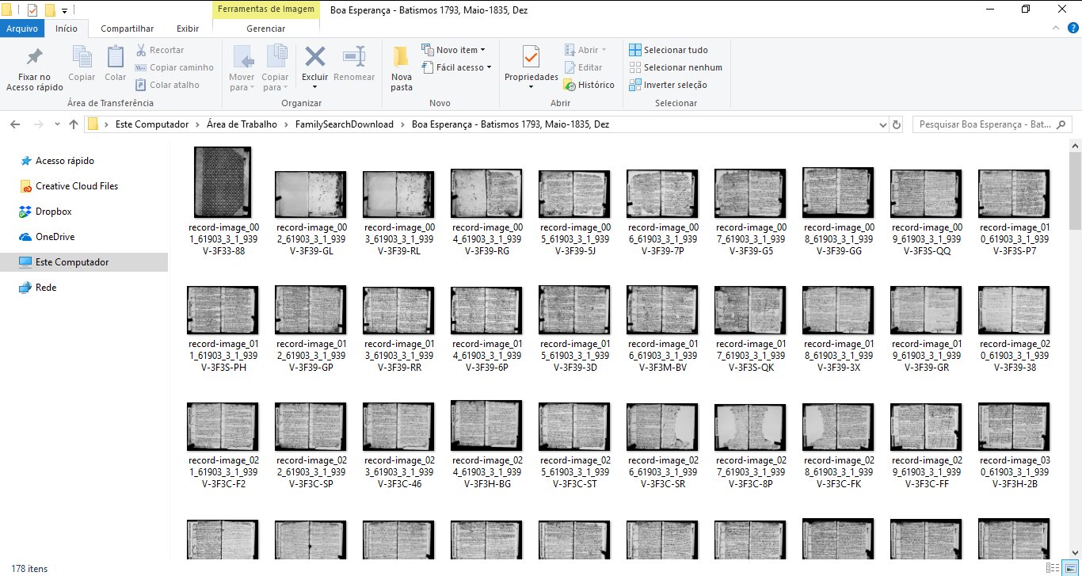
Task: Click Selecionar tudo
Action: pyautogui.click(x=669, y=50)
